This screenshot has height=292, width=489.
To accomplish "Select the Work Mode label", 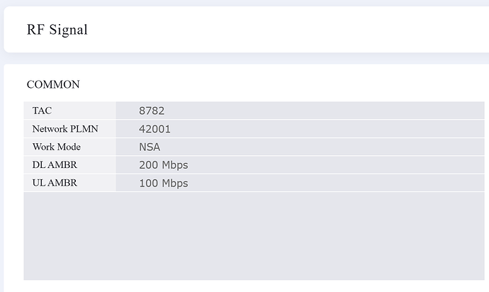I will coord(57,147).
